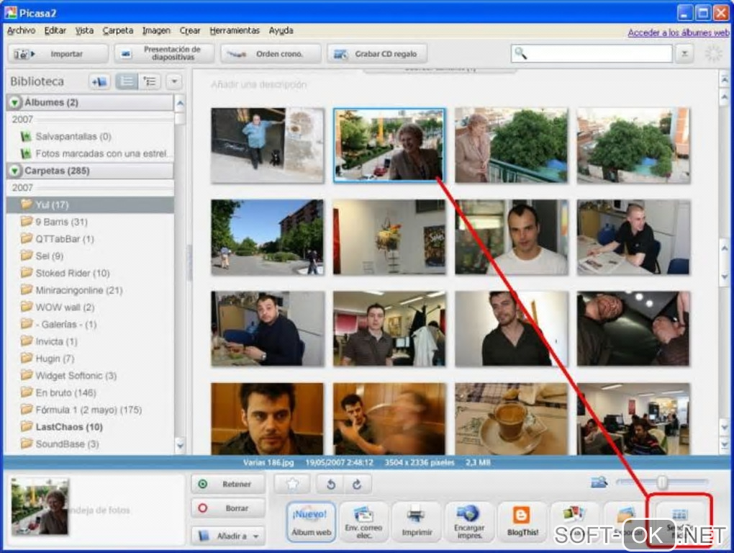The width and height of the screenshot is (734, 553).
Task: Switch library to tree view
Action: [x=150, y=81]
